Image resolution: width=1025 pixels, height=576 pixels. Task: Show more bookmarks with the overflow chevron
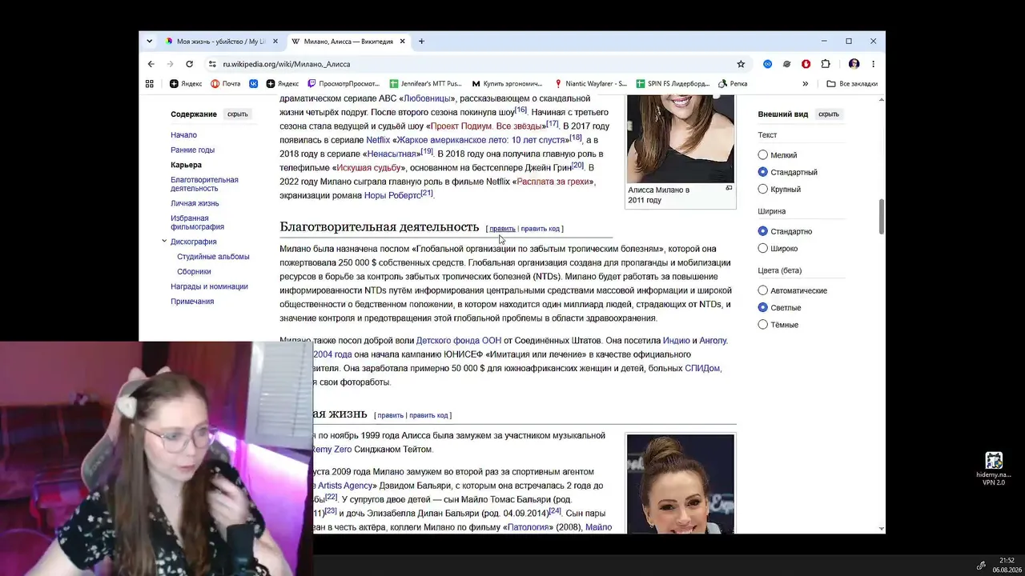806,83
